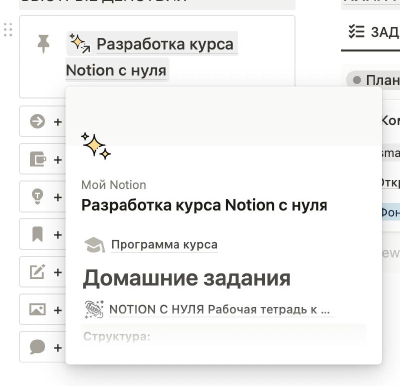Click the pushpin icon in the callout
The image size is (400, 386).
coord(43,44)
